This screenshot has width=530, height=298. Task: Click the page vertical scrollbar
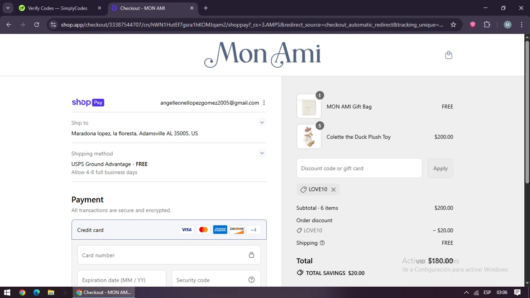point(527,112)
